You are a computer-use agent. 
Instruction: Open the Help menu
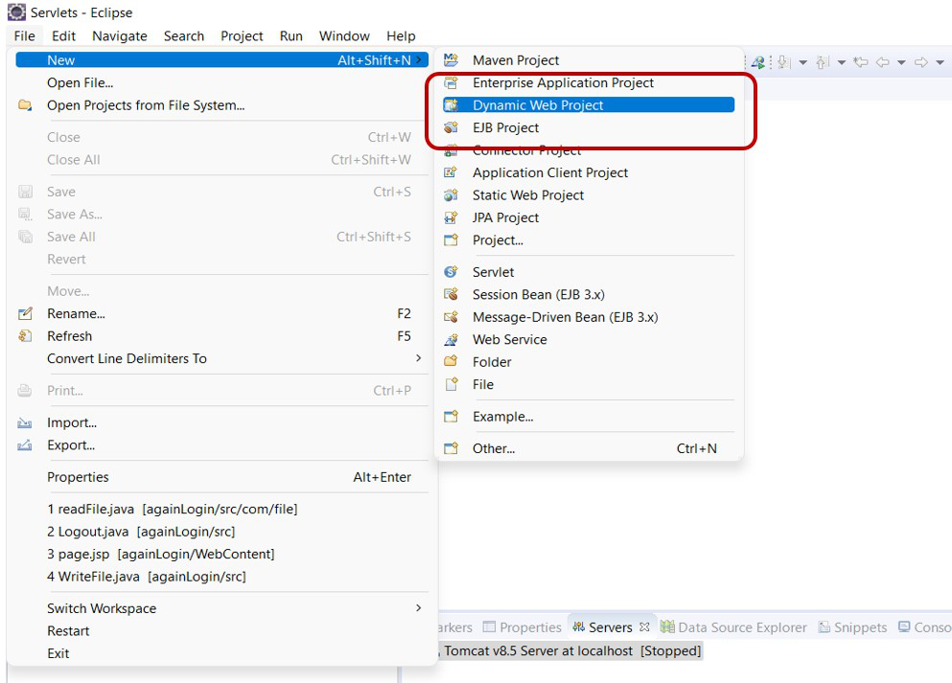(401, 35)
